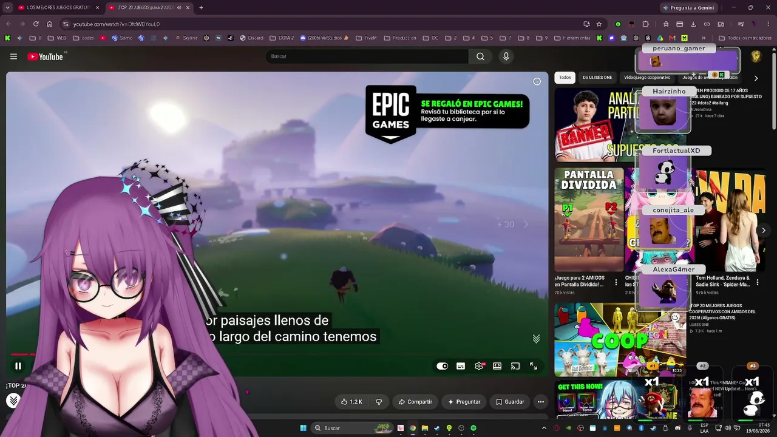Screen dimensions: 777x437
Task: Click Pregunta a Gemini button
Action: pyautogui.click(x=688, y=7)
